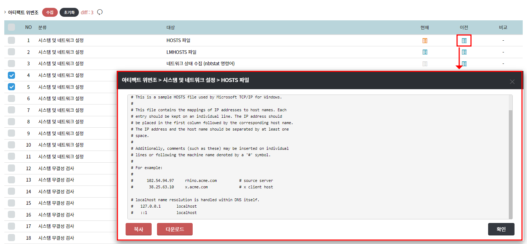Open previous LMHOSTS file view icon
527x244 pixels.
(x=464, y=52)
